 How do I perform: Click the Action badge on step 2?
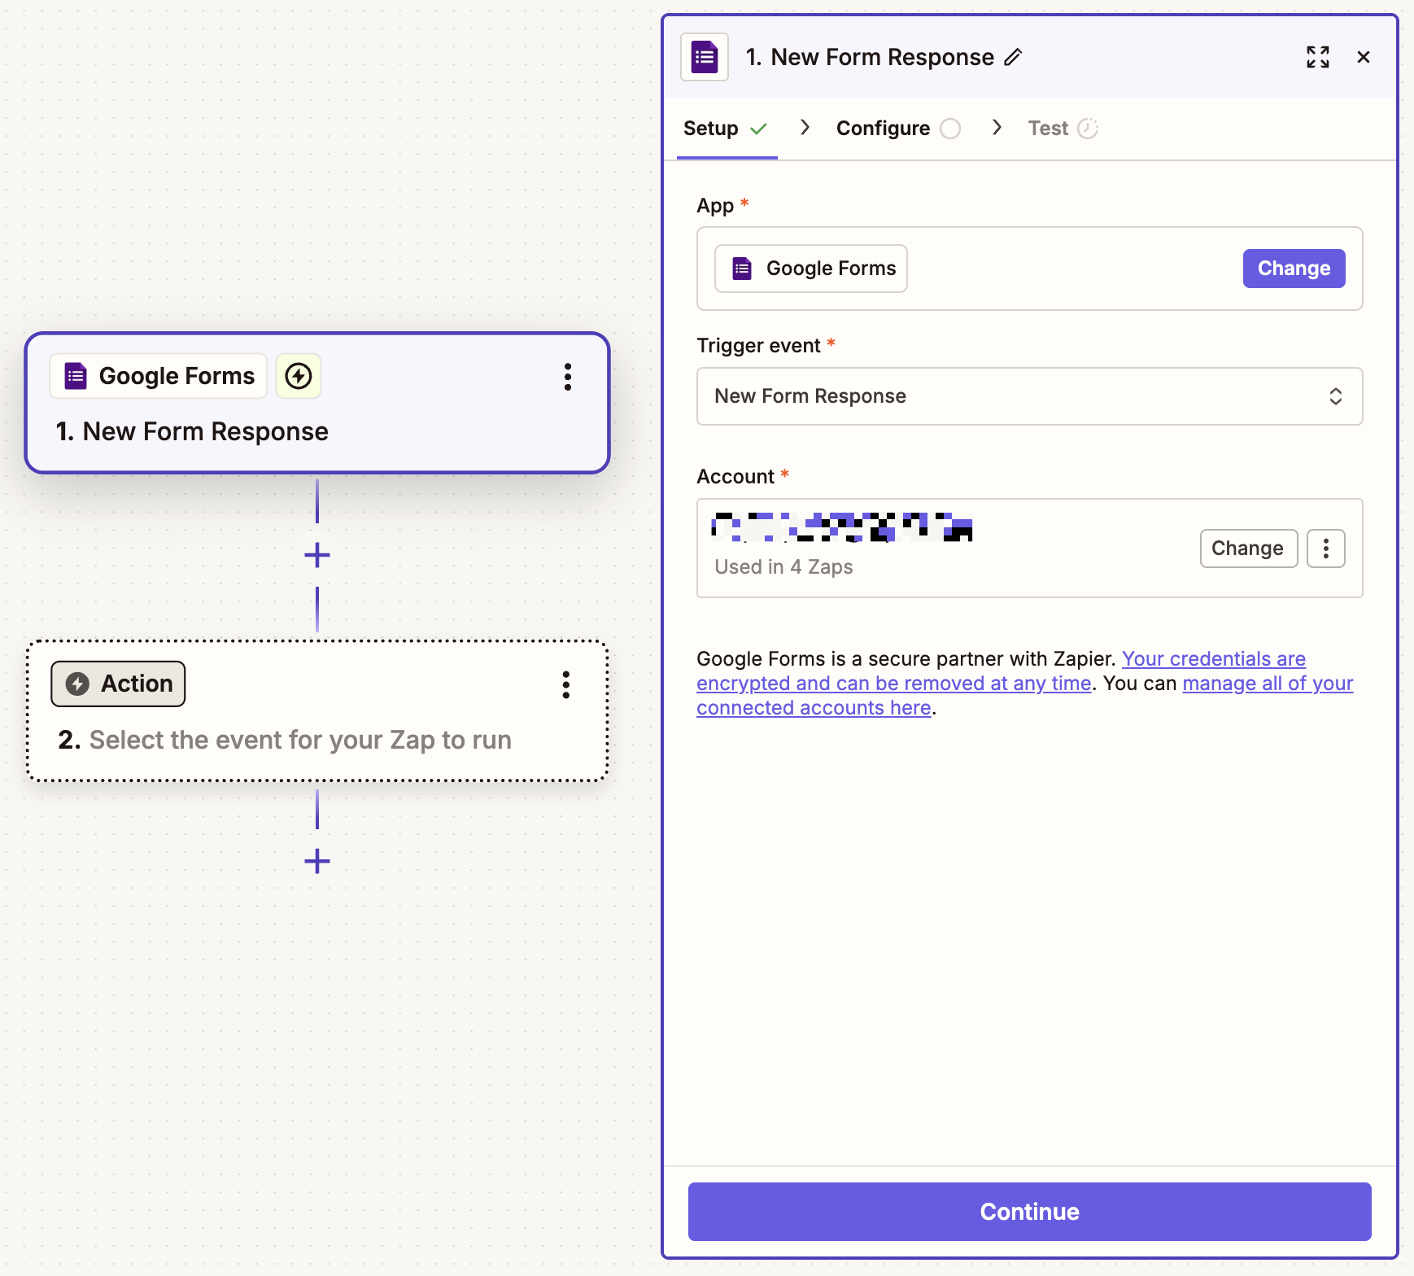click(119, 684)
